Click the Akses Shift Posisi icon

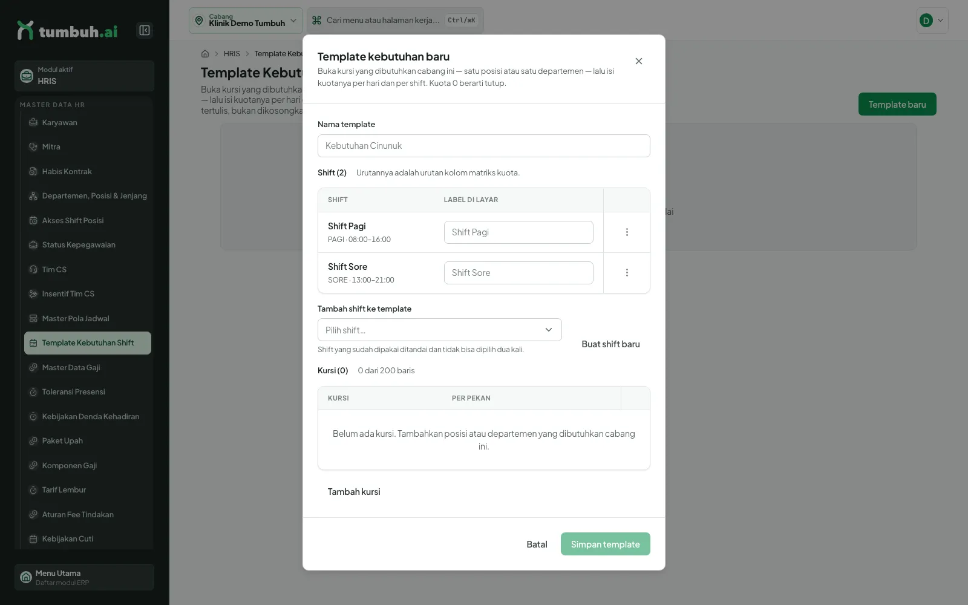(33, 221)
